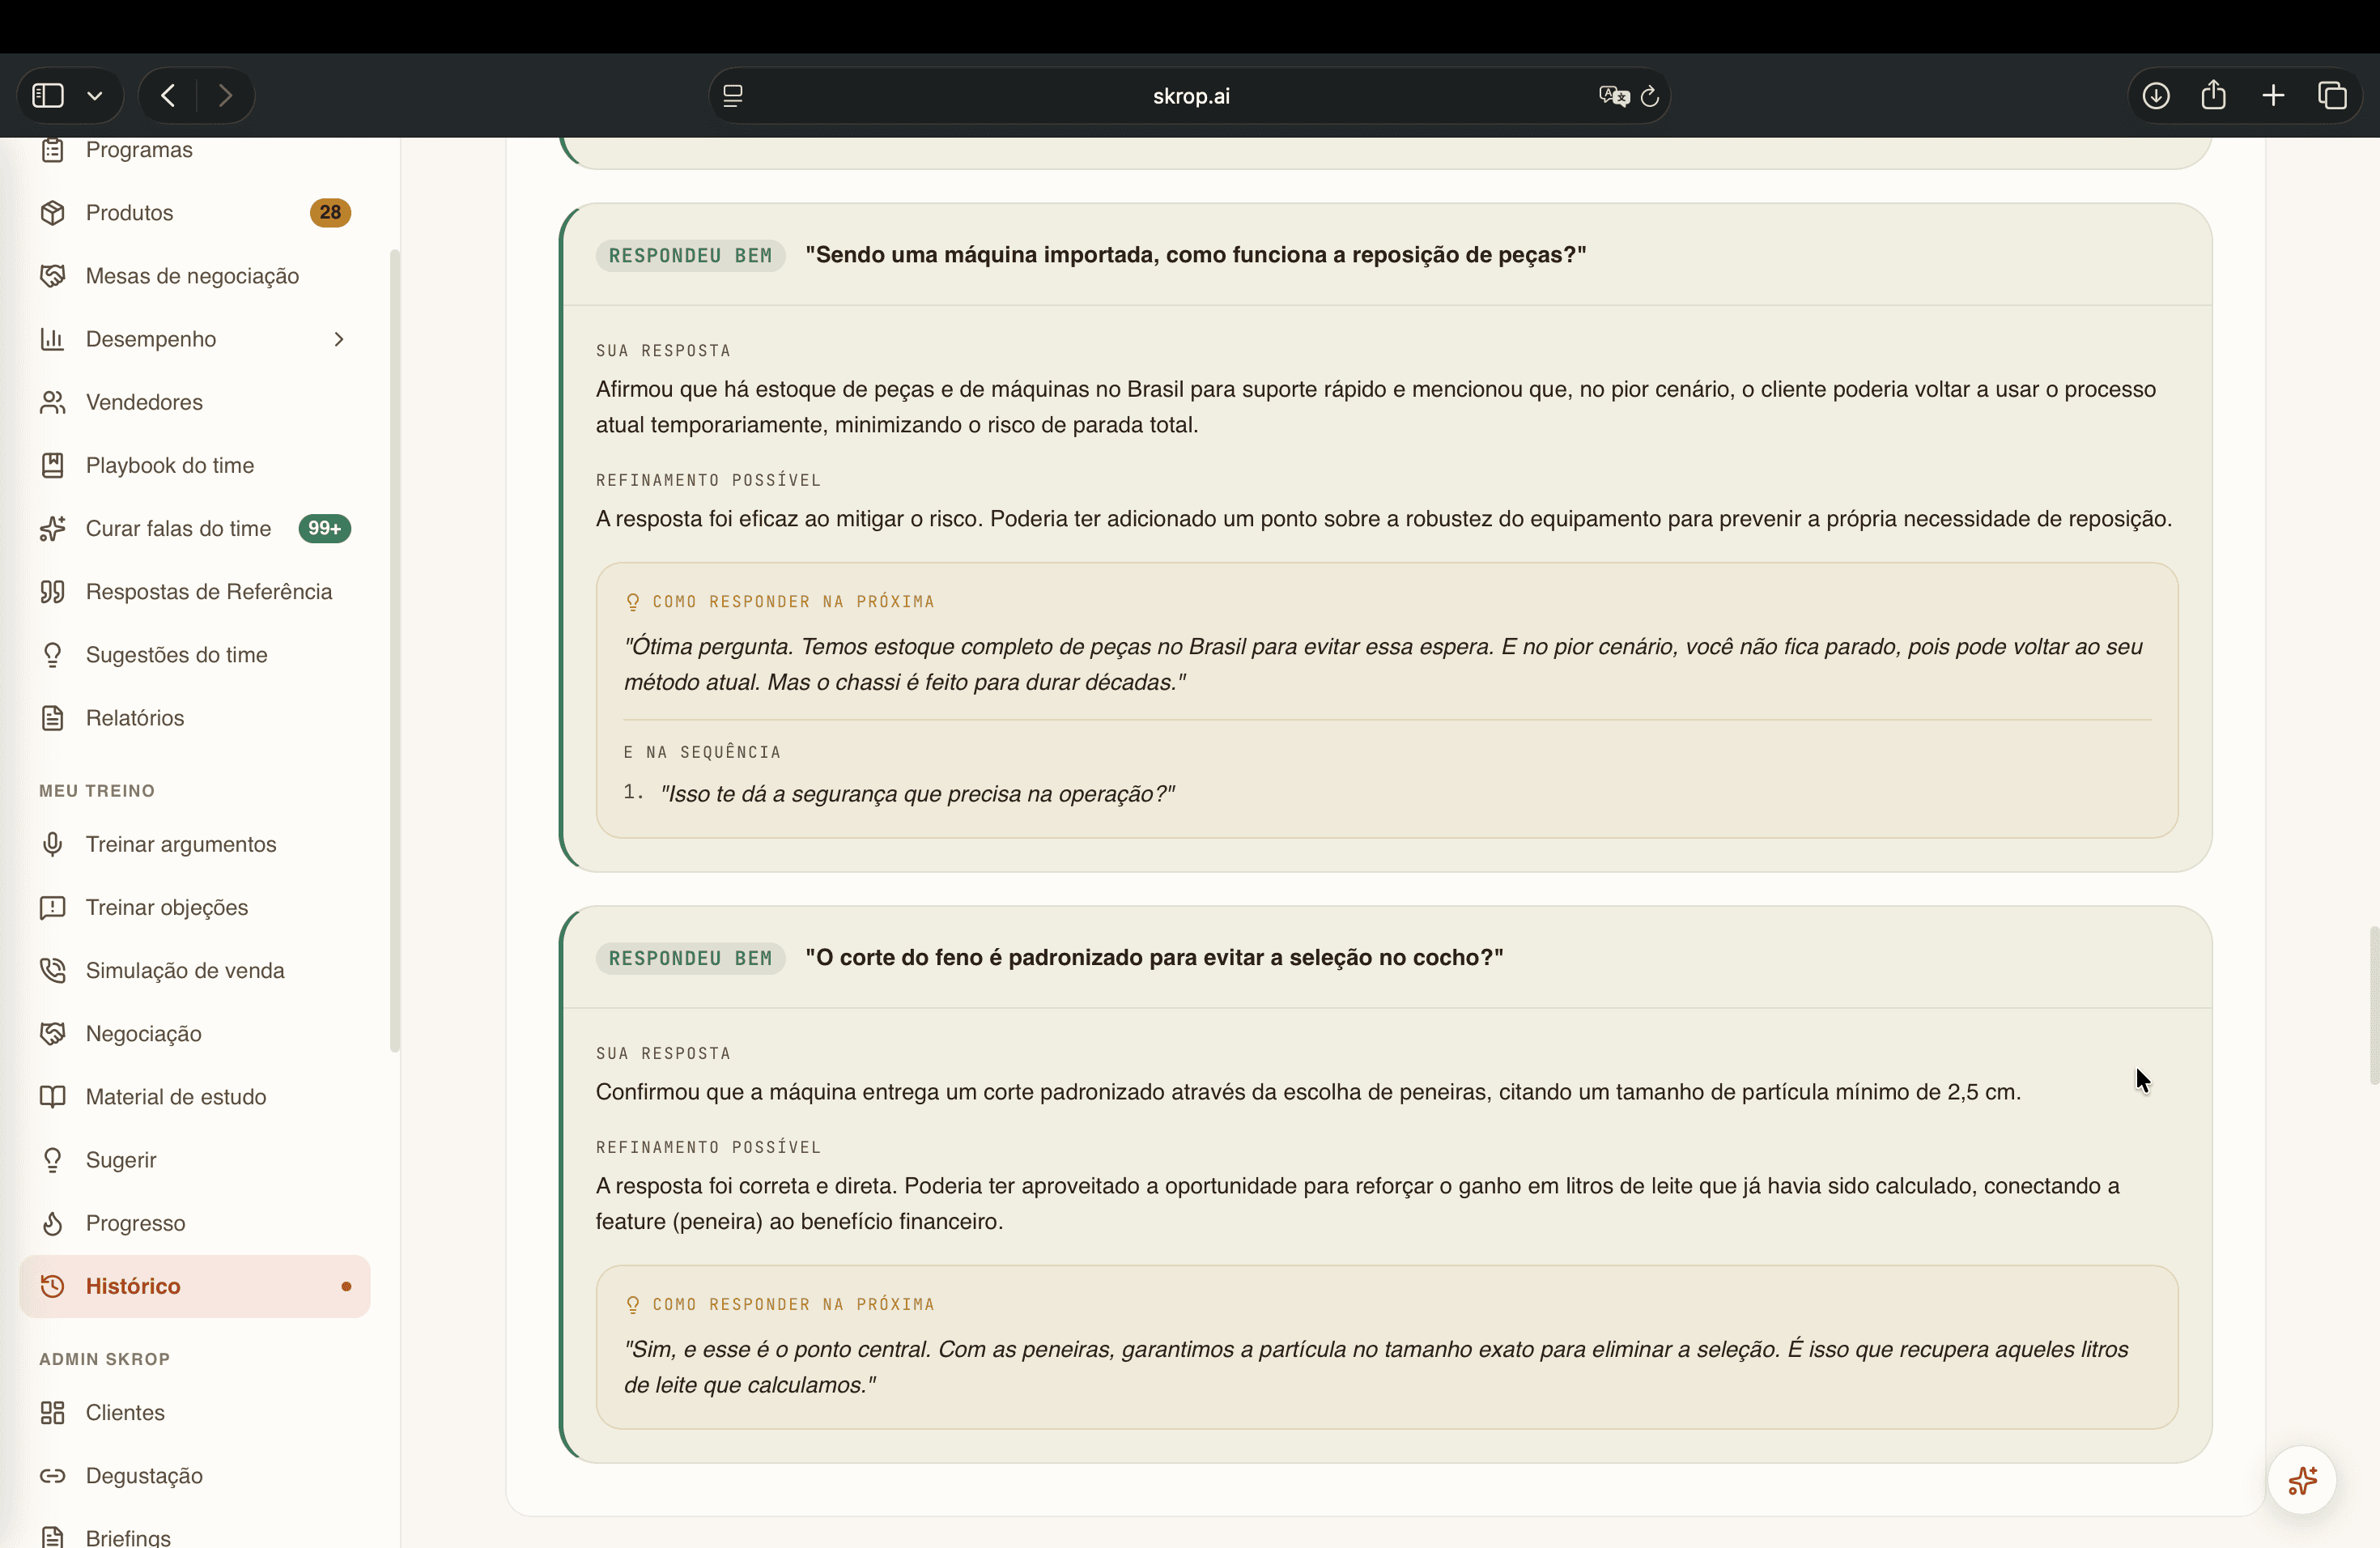Open Sugestões do time
The width and height of the screenshot is (2380, 1548).
tap(195, 655)
